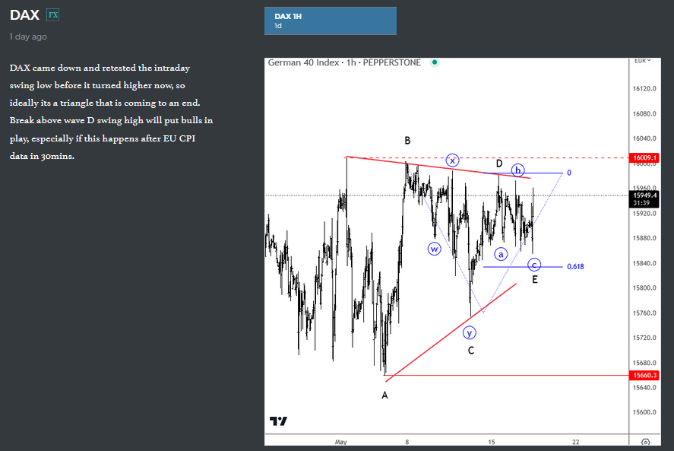The height and width of the screenshot is (451, 674).
Task: Click the black wave D label
Action: 499,164
